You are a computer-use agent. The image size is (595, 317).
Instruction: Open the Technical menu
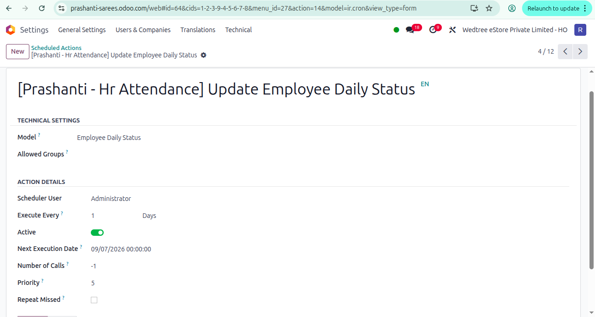click(238, 30)
